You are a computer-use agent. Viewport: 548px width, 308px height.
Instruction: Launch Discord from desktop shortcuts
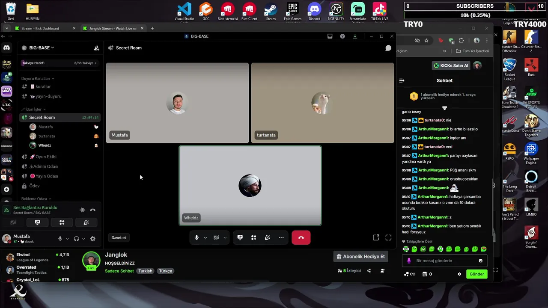pyautogui.click(x=314, y=11)
